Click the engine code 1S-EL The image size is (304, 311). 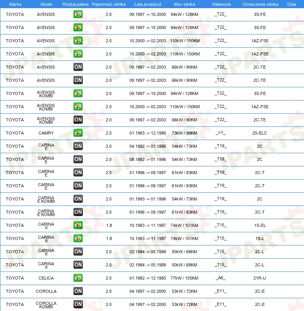point(260,225)
